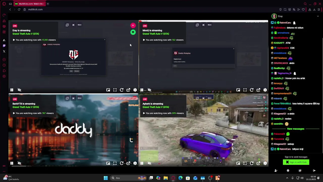Toggle picture-in-picture on BarisYTB stream
Viewport: 323px width, 182px height.
click(108, 163)
